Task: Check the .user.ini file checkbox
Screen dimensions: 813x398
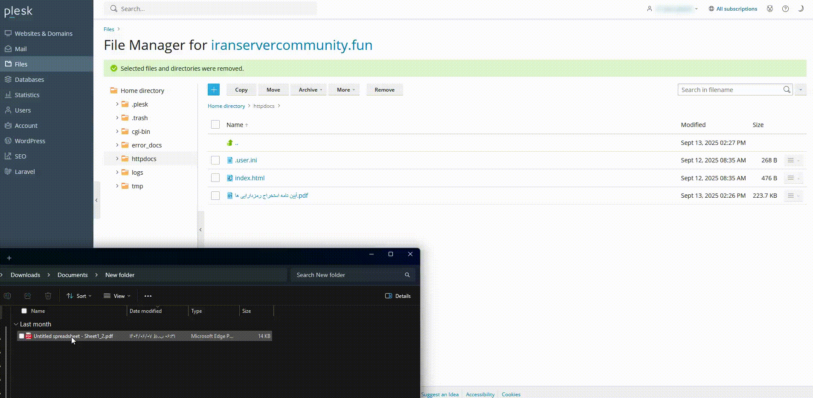Action: point(215,160)
